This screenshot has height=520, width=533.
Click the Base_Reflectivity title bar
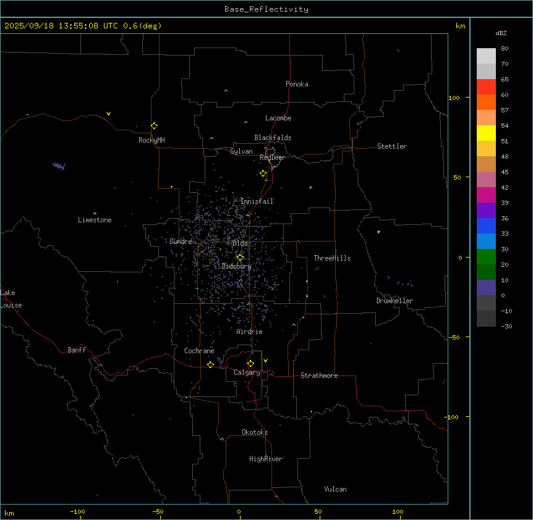click(x=266, y=9)
